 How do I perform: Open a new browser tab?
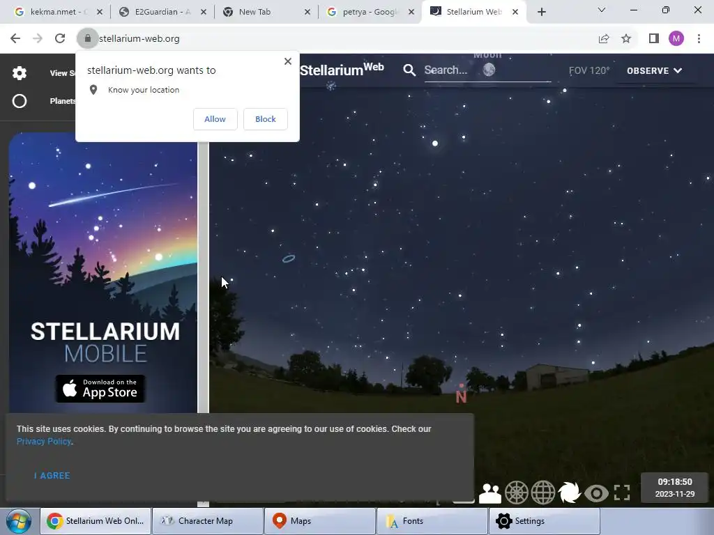pyautogui.click(x=541, y=12)
